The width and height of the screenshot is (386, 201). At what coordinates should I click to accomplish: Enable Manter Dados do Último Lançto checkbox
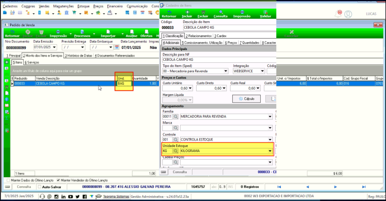8,180
